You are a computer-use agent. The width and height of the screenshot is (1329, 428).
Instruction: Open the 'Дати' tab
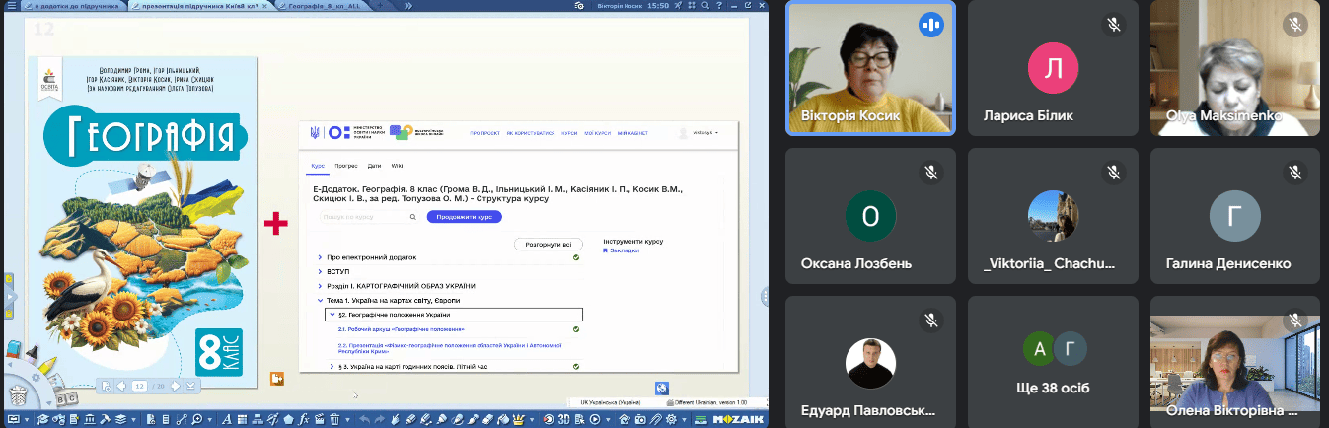(374, 166)
